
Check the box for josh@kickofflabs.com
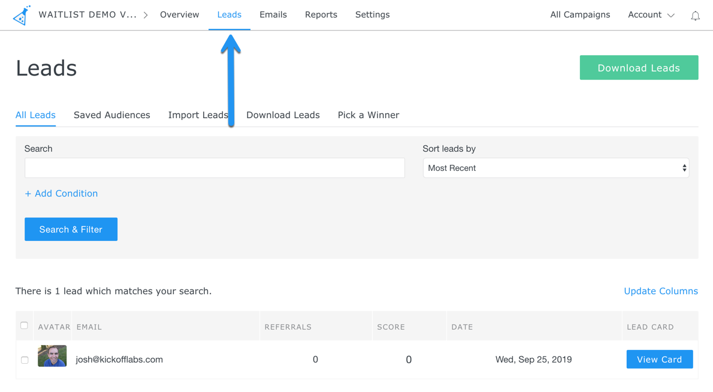pyautogui.click(x=25, y=360)
